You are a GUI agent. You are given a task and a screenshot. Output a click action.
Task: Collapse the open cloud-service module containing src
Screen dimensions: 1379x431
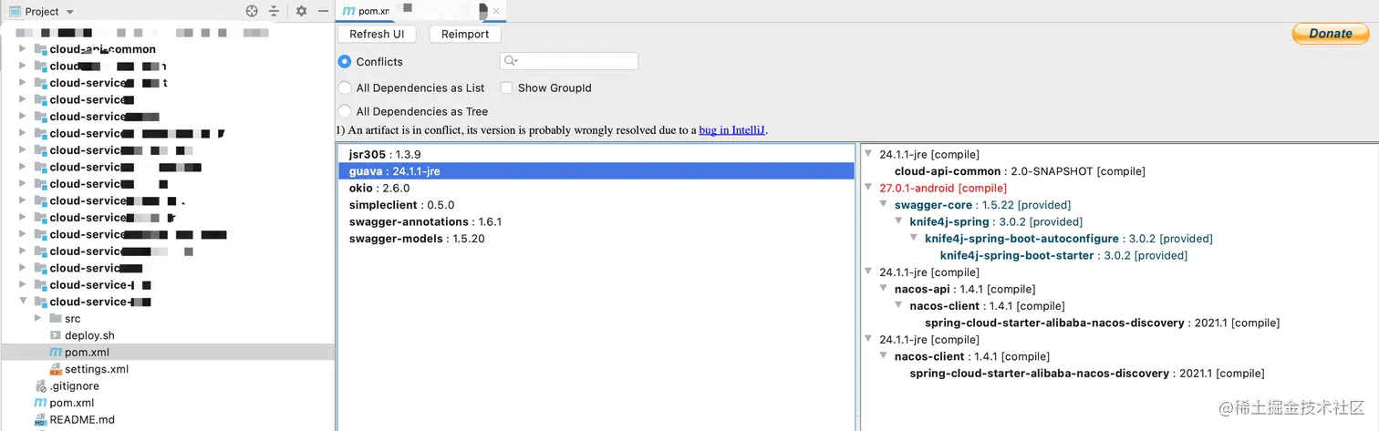pos(23,302)
